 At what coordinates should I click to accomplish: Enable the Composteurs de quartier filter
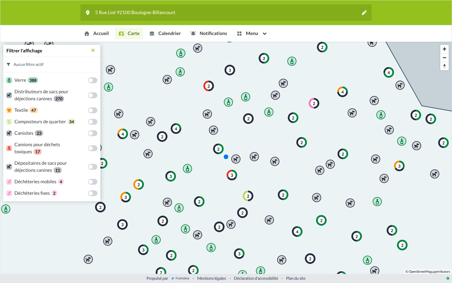pyautogui.click(x=93, y=122)
